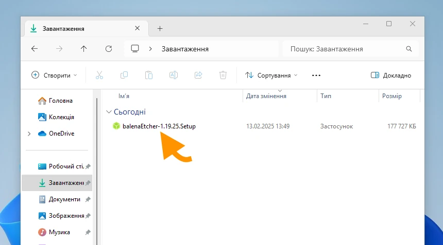Click the Paste clipboard icon
This screenshot has height=245, width=443.
(148, 75)
